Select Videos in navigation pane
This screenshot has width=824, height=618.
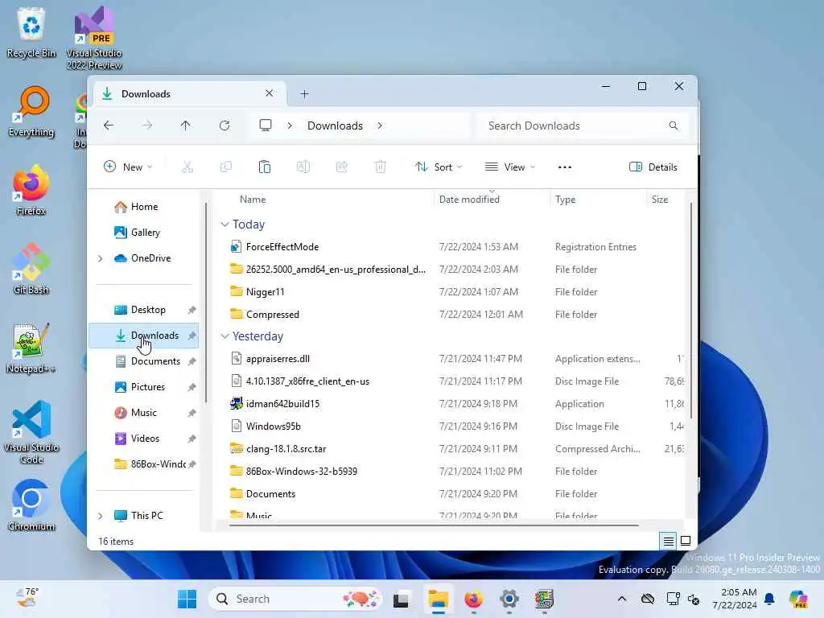pos(144,439)
